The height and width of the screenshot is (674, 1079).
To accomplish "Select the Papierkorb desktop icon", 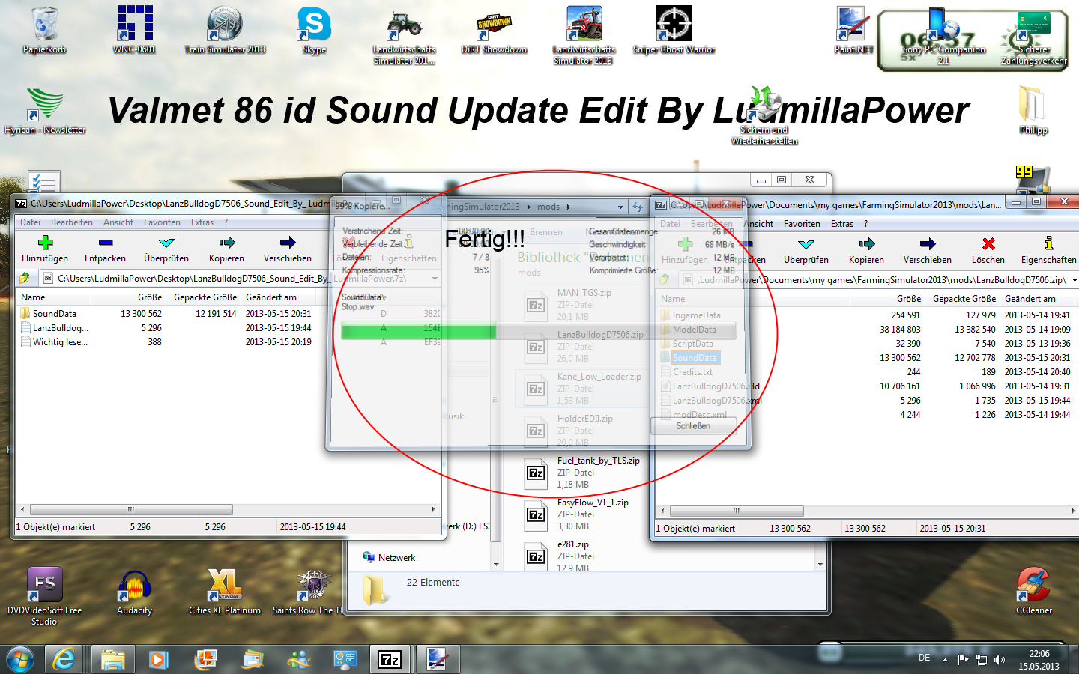I will click(x=45, y=31).
